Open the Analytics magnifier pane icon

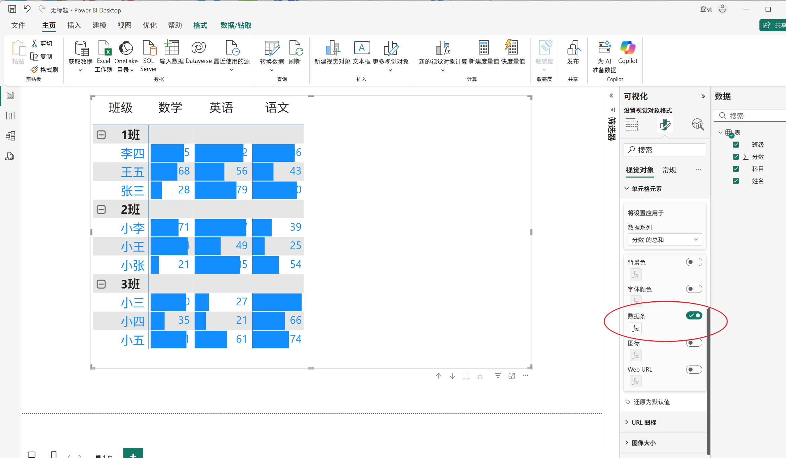click(x=698, y=124)
